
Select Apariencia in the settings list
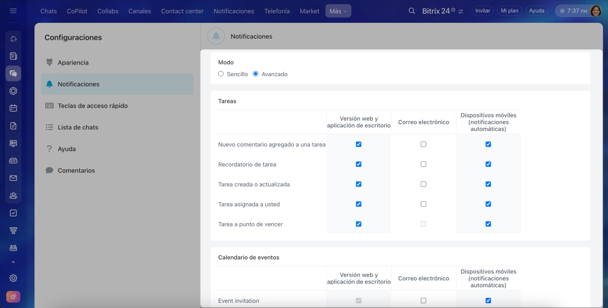(x=73, y=63)
